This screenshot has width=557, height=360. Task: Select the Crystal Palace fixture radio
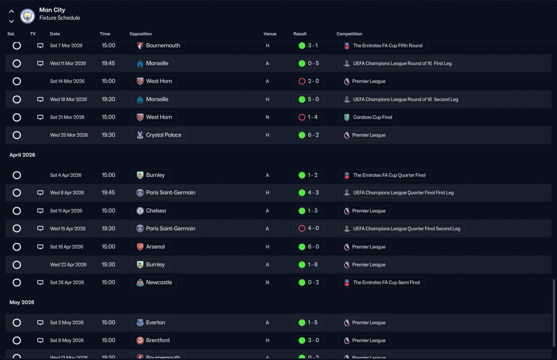pos(17,135)
